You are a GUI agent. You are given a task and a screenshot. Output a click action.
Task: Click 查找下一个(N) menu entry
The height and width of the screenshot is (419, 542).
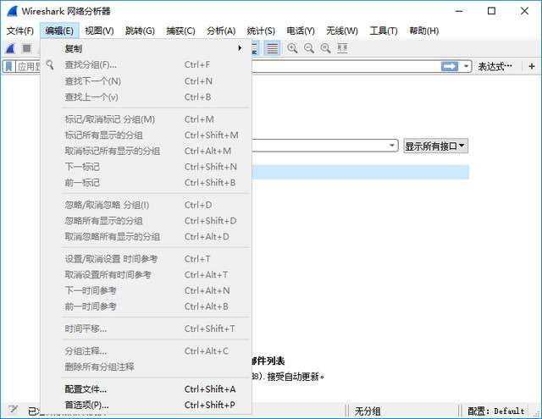click(146, 81)
